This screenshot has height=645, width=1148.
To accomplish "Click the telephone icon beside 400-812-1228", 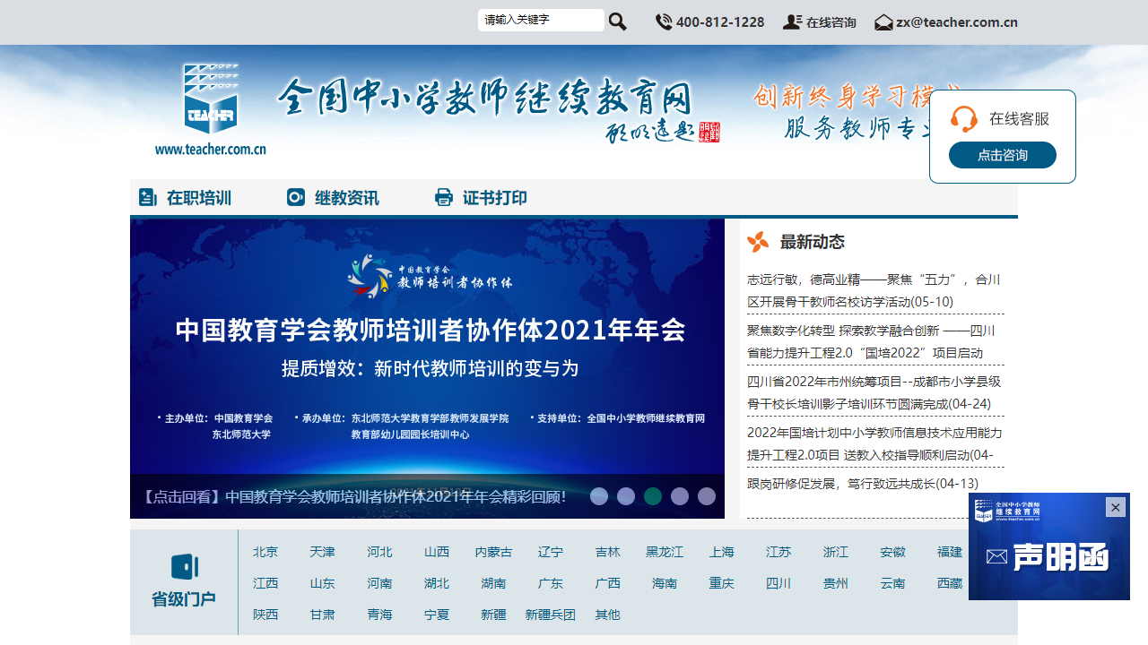I will pos(664,21).
